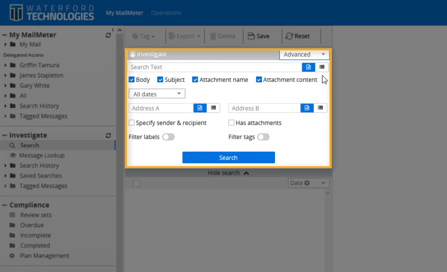Uncheck the Attachment name checkbox

(x=195, y=80)
